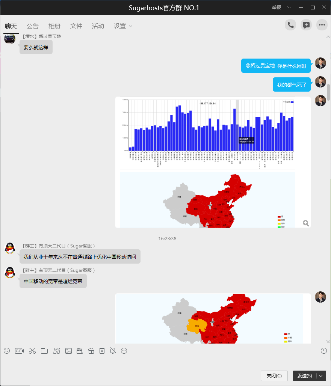Toggle the message notification bell icon
Screen dimensions: 331x386
pyautogui.click(x=113, y=351)
